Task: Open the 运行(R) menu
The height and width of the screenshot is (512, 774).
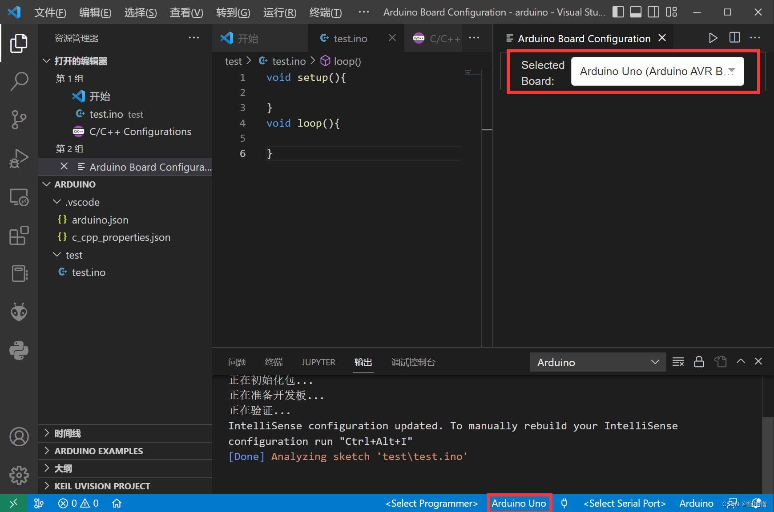Action: point(280,12)
